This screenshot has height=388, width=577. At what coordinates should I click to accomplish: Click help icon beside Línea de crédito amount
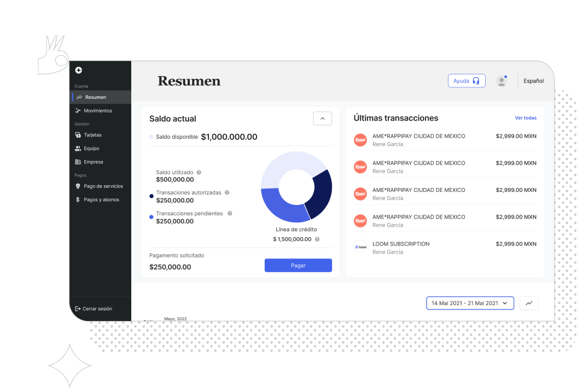click(x=317, y=239)
